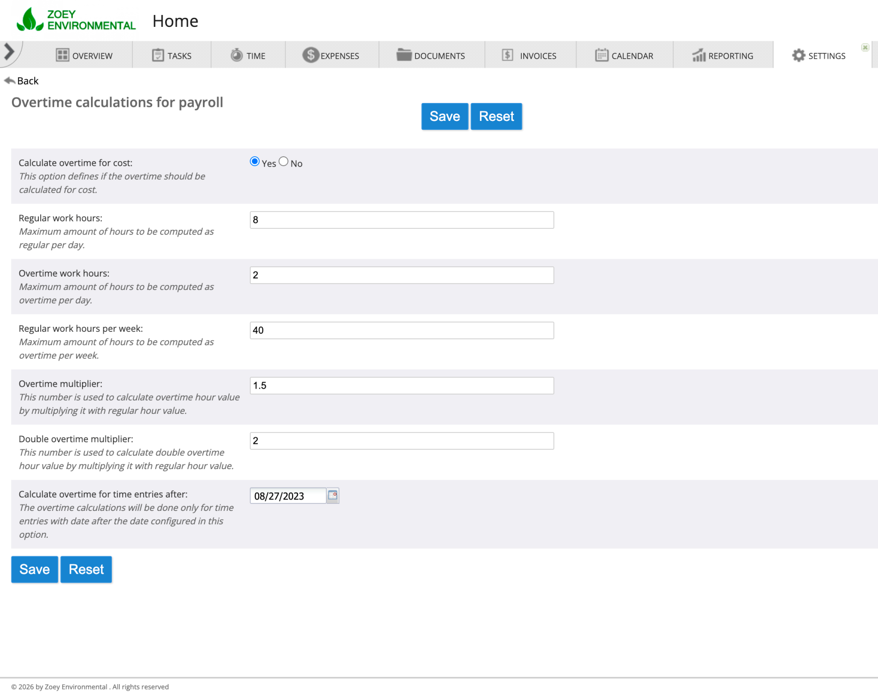This screenshot has width=878, height=693.
Task: Expand the left sidebar chevron arrow
Action: pos(9,52)
